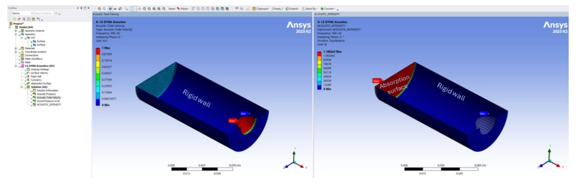Screen dimensions: 584x187
Task: Collapse the LS-DYNA Acoustics (A5) branch
Action: click(x=16, y=66)
